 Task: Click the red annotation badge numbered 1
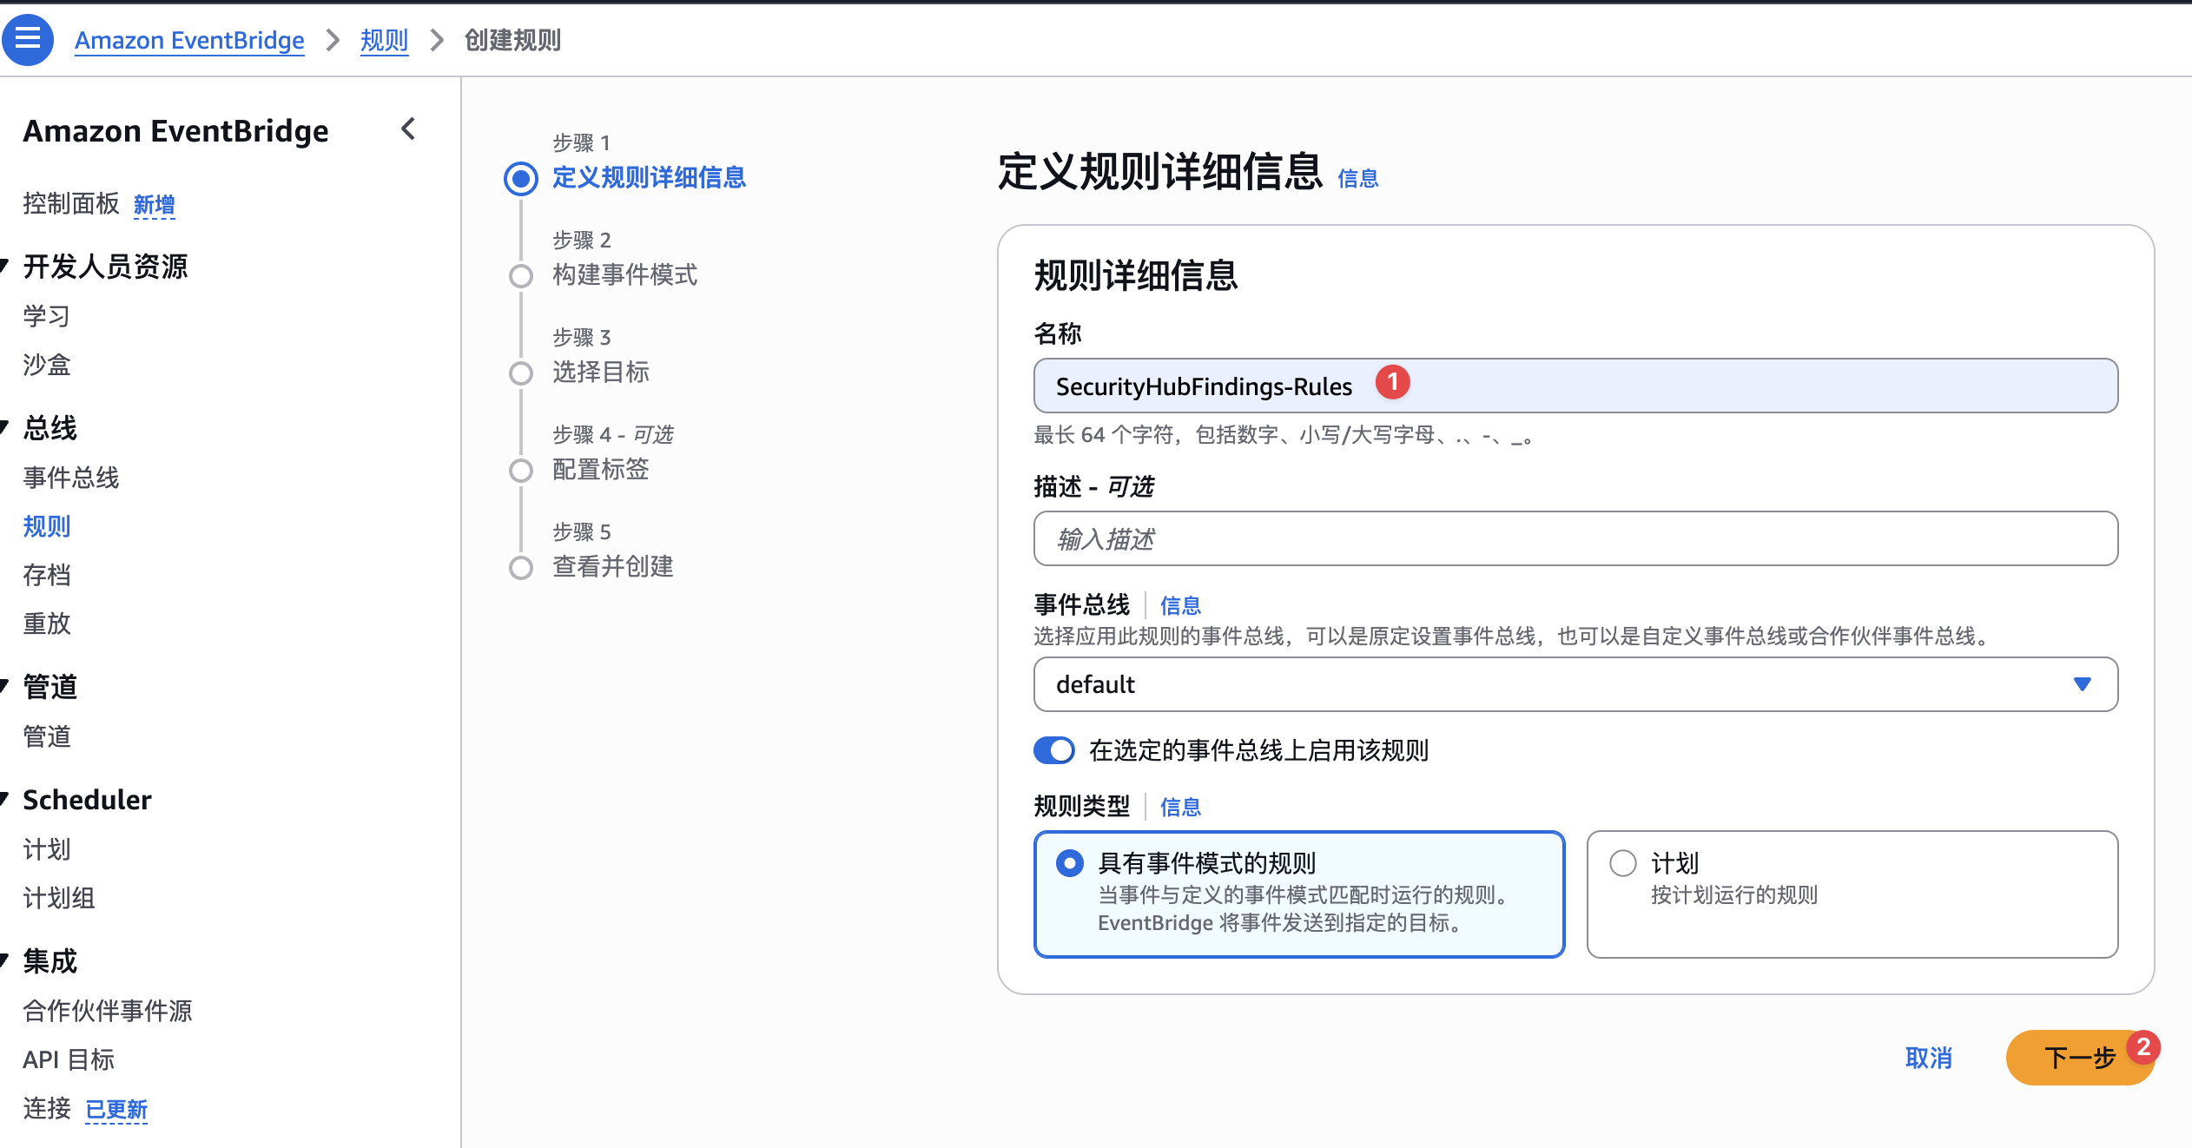pos(1392,382)
